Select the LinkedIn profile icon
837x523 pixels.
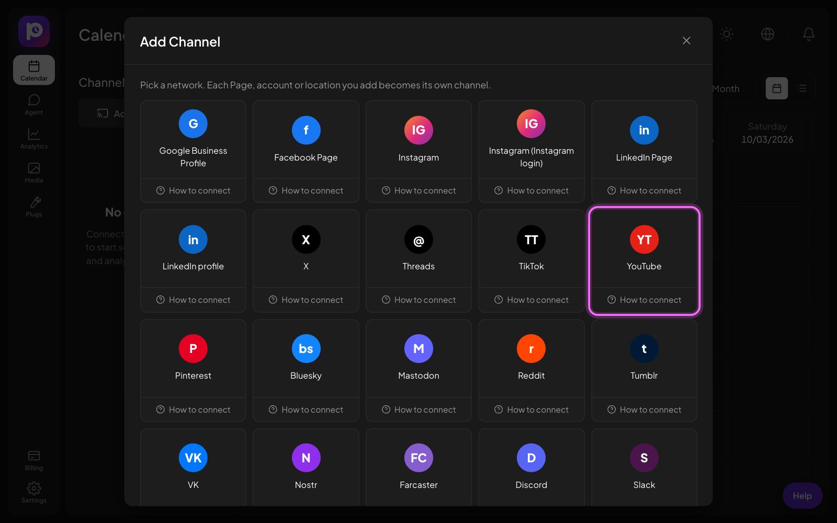(x=193, y=240)
